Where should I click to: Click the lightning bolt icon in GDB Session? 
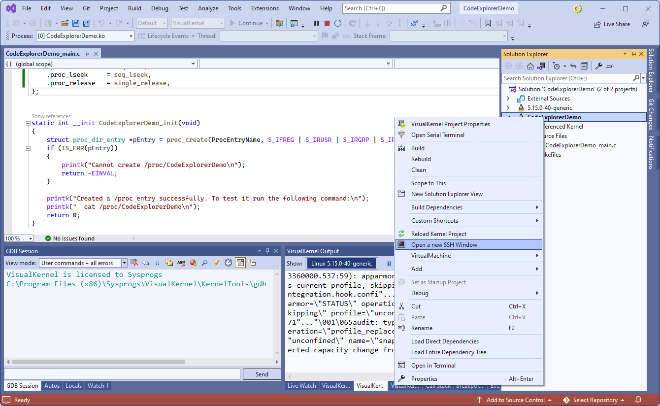[x=217, y=263]
